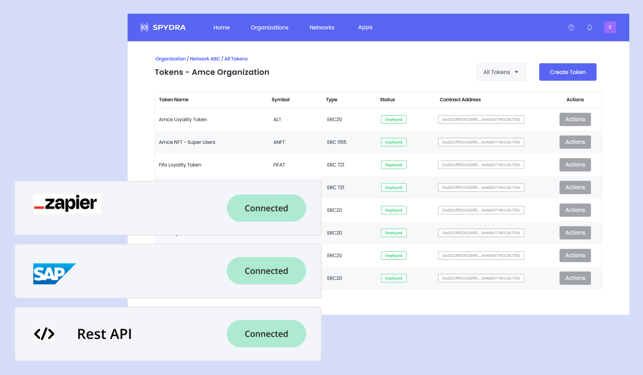Click the Zapier logo
This screenshot has width=643, height=375.
(x=67, y=204)
